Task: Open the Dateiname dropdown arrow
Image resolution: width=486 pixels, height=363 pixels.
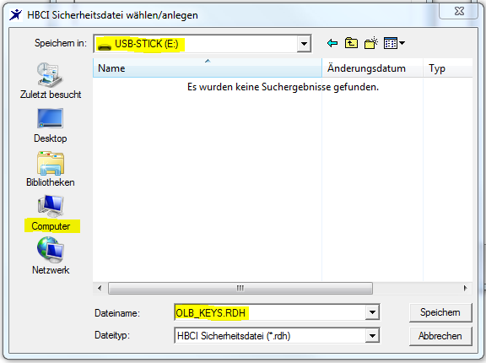Action: pos(372,312)
